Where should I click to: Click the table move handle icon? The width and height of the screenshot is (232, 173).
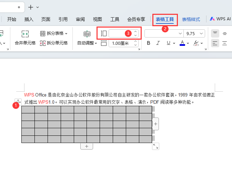coord(18,102)
